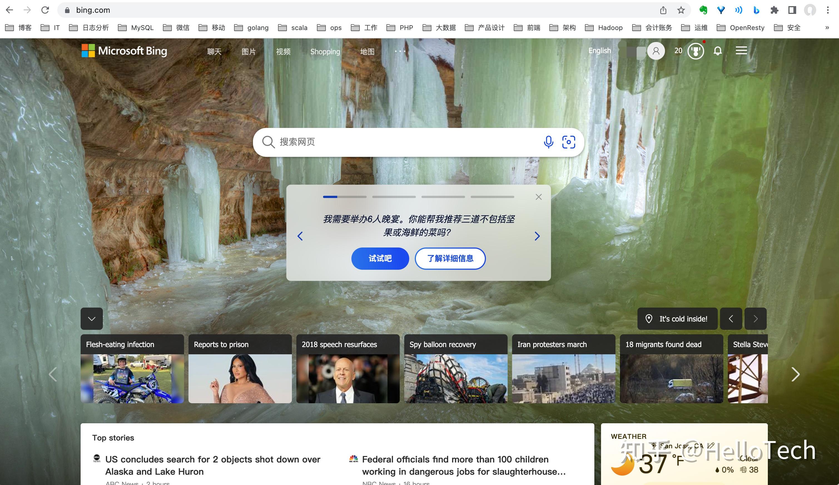This screenshot has width=839, height=485.
Task: Expand more nav items via ellipsis
Action: tap(399, 51)
